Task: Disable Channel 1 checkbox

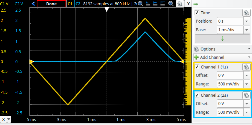Action: (x=197, y=67)
